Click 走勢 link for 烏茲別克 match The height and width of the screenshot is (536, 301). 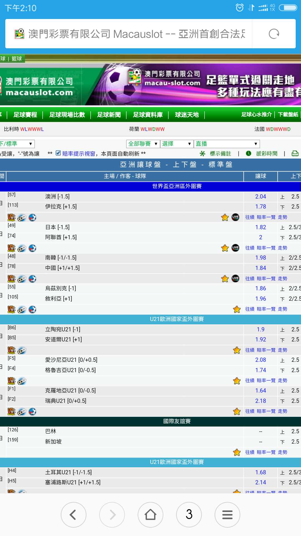pyautogui.click(x=282, y=309)
